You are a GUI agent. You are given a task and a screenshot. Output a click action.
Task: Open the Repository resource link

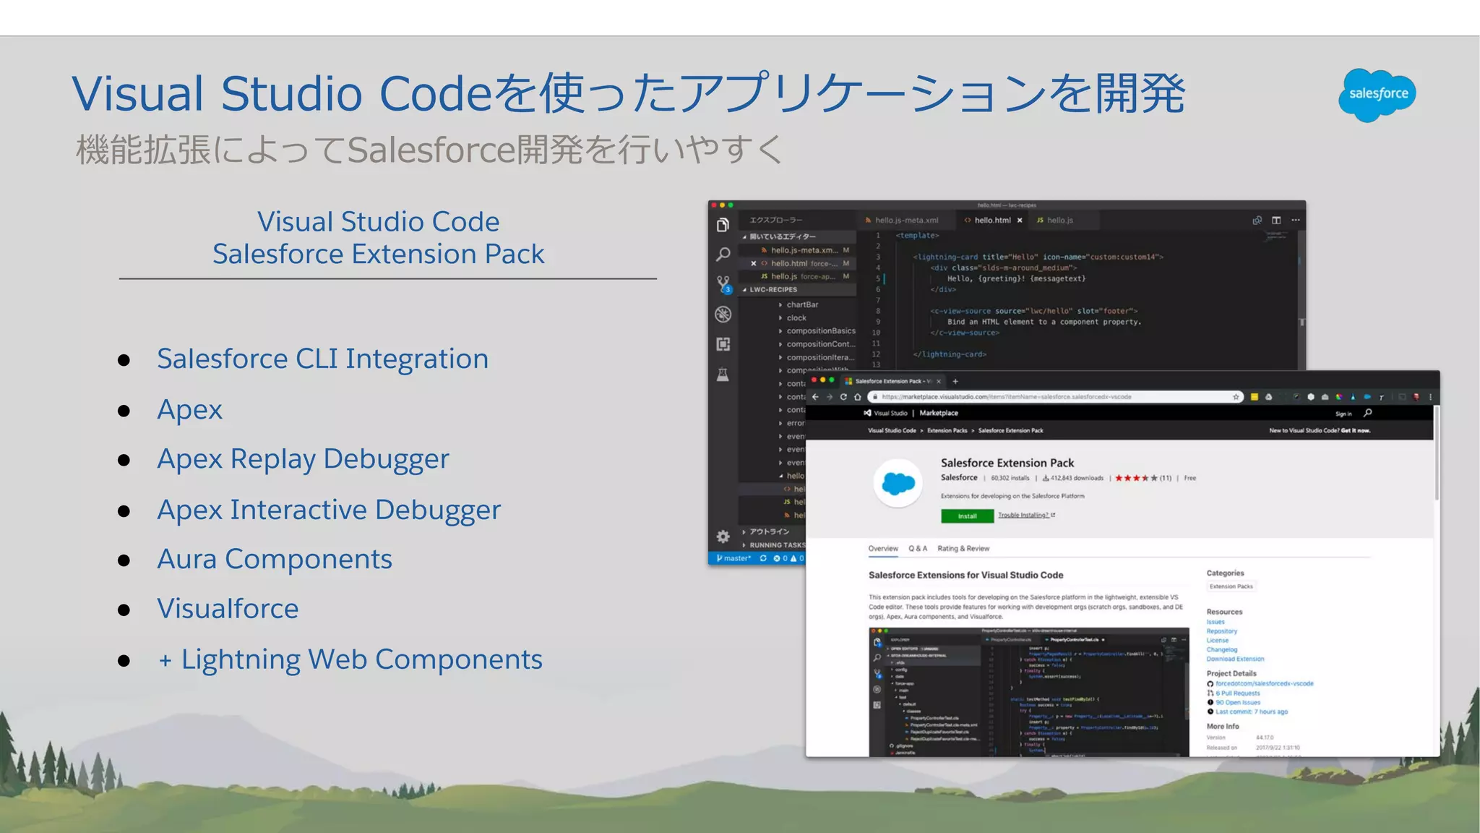click(x=1221, y=631)
